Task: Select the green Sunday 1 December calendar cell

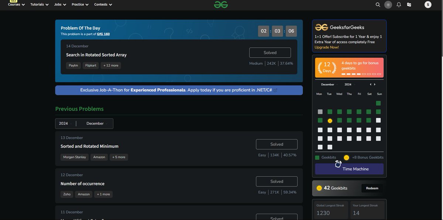Action: [378, 103]
